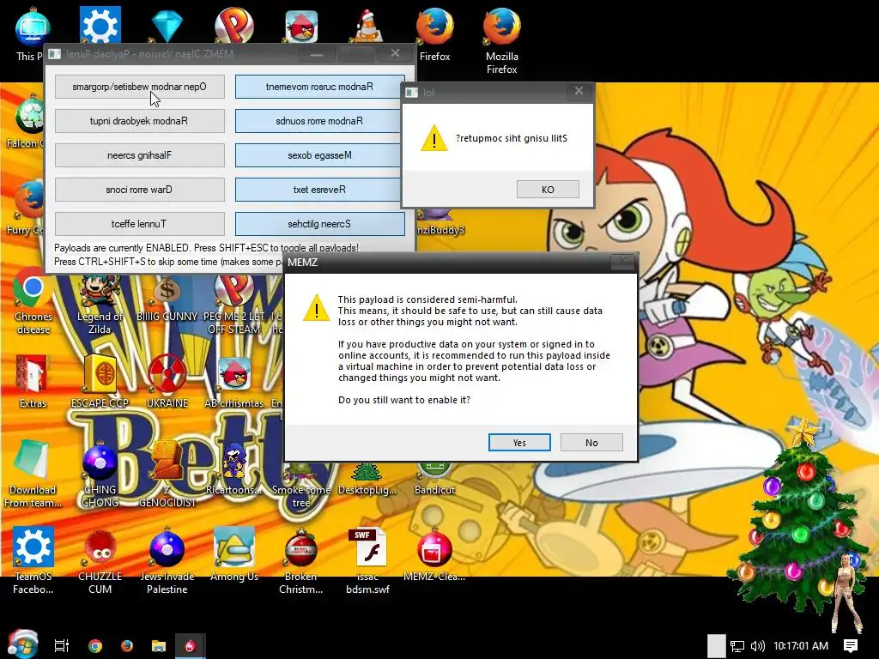Open the BIIIIG CUNNY money bag icon

167,299
